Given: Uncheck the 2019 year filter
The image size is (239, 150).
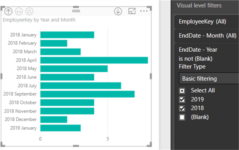Looking at the screenshot, I should tap(182, 99).
